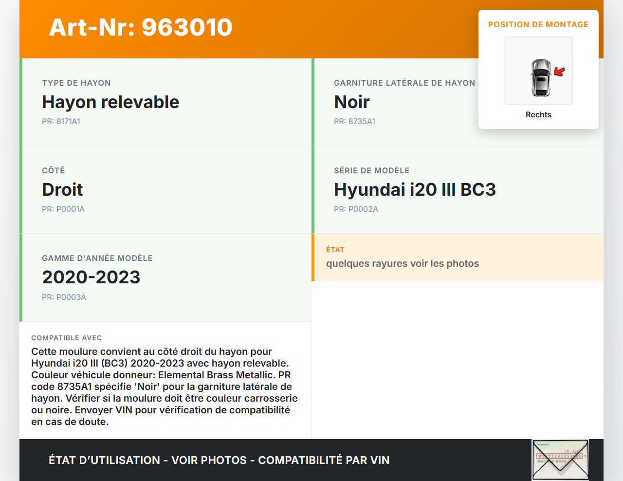This screenshot has height=481, width=623.
Task: Click PR code P0002A
Action: click(x=356, y=209)
